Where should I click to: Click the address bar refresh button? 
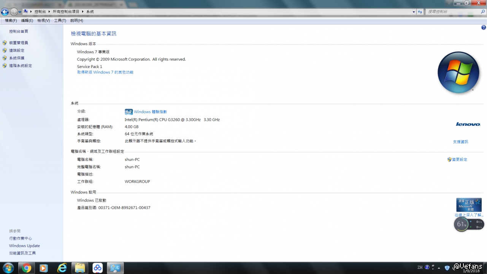(420, 12)
